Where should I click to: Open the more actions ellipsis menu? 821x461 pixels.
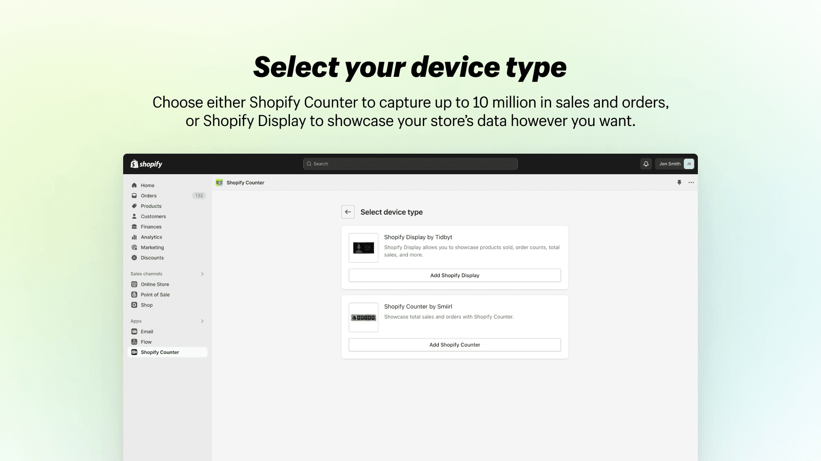pos(691,182)
